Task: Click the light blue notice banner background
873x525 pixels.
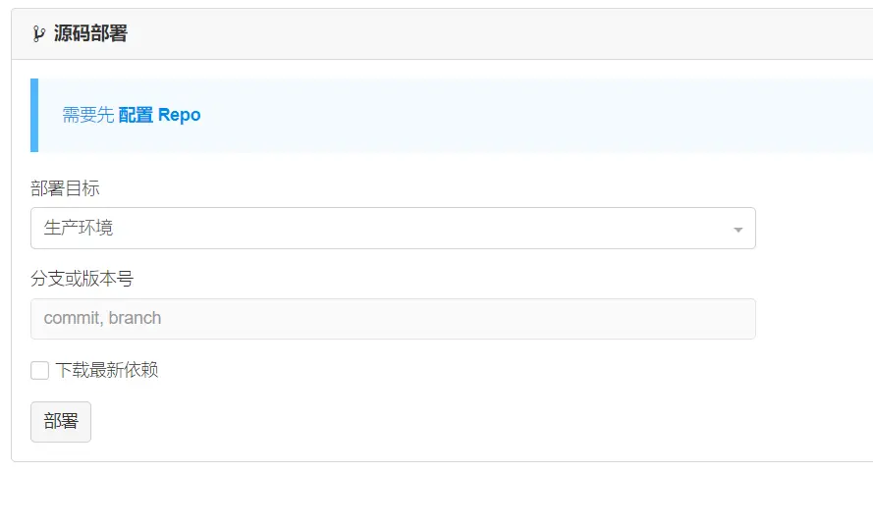Action: (540, 115)
